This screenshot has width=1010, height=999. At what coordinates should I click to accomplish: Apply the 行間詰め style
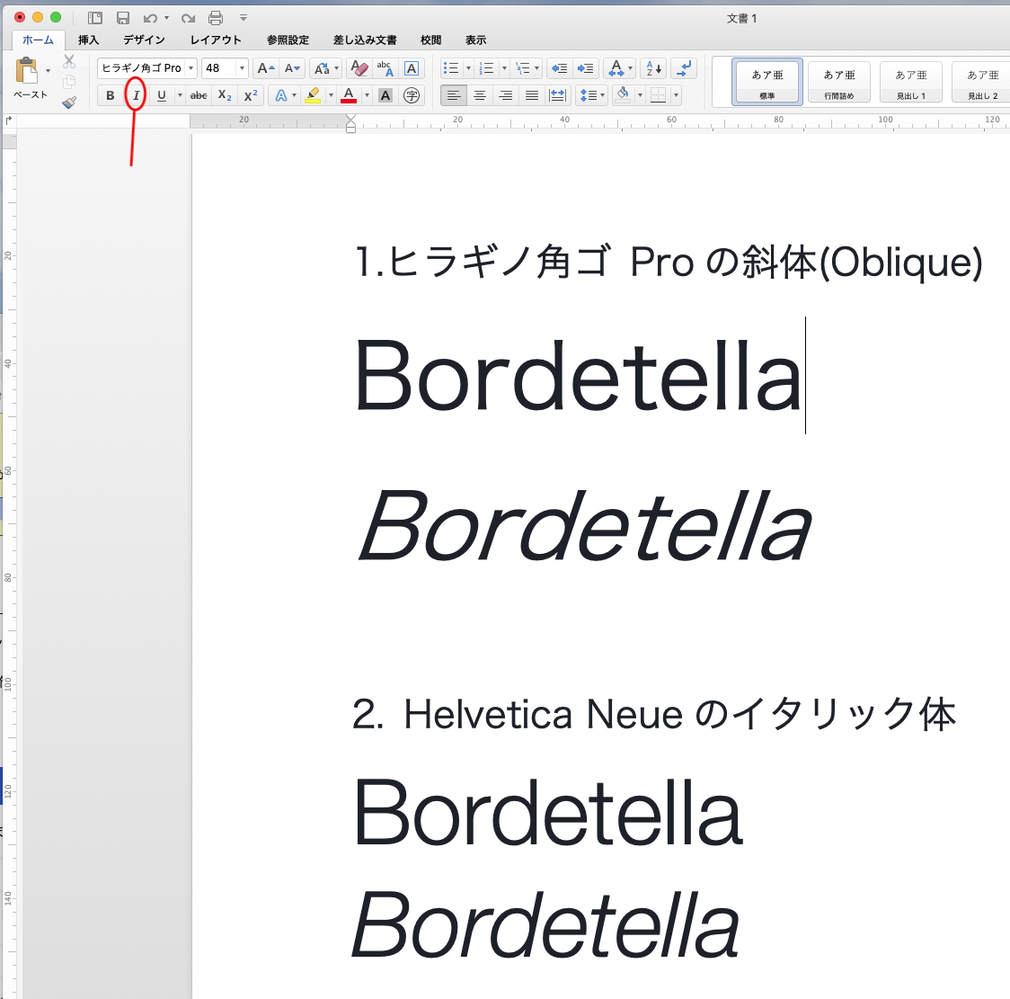839,81
